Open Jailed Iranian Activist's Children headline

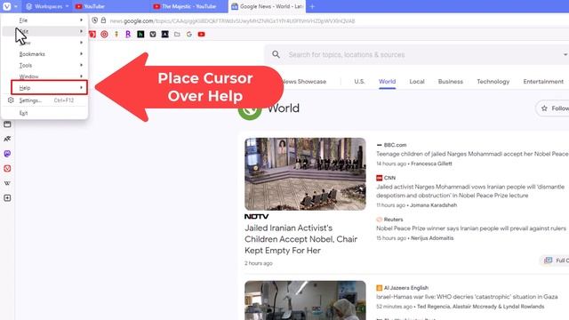(x=301, y=239)
